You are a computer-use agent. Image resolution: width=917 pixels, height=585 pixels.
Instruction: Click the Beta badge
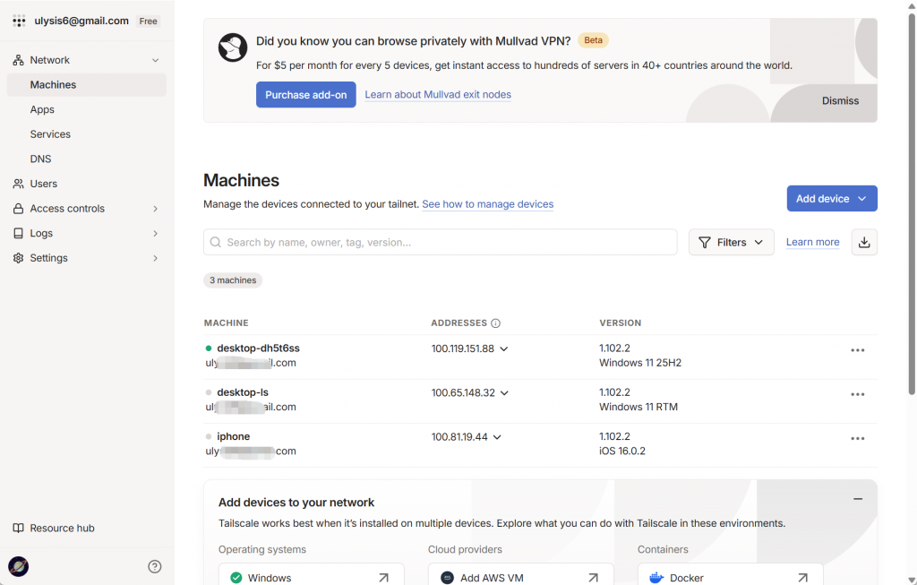[x=593, y=40]
